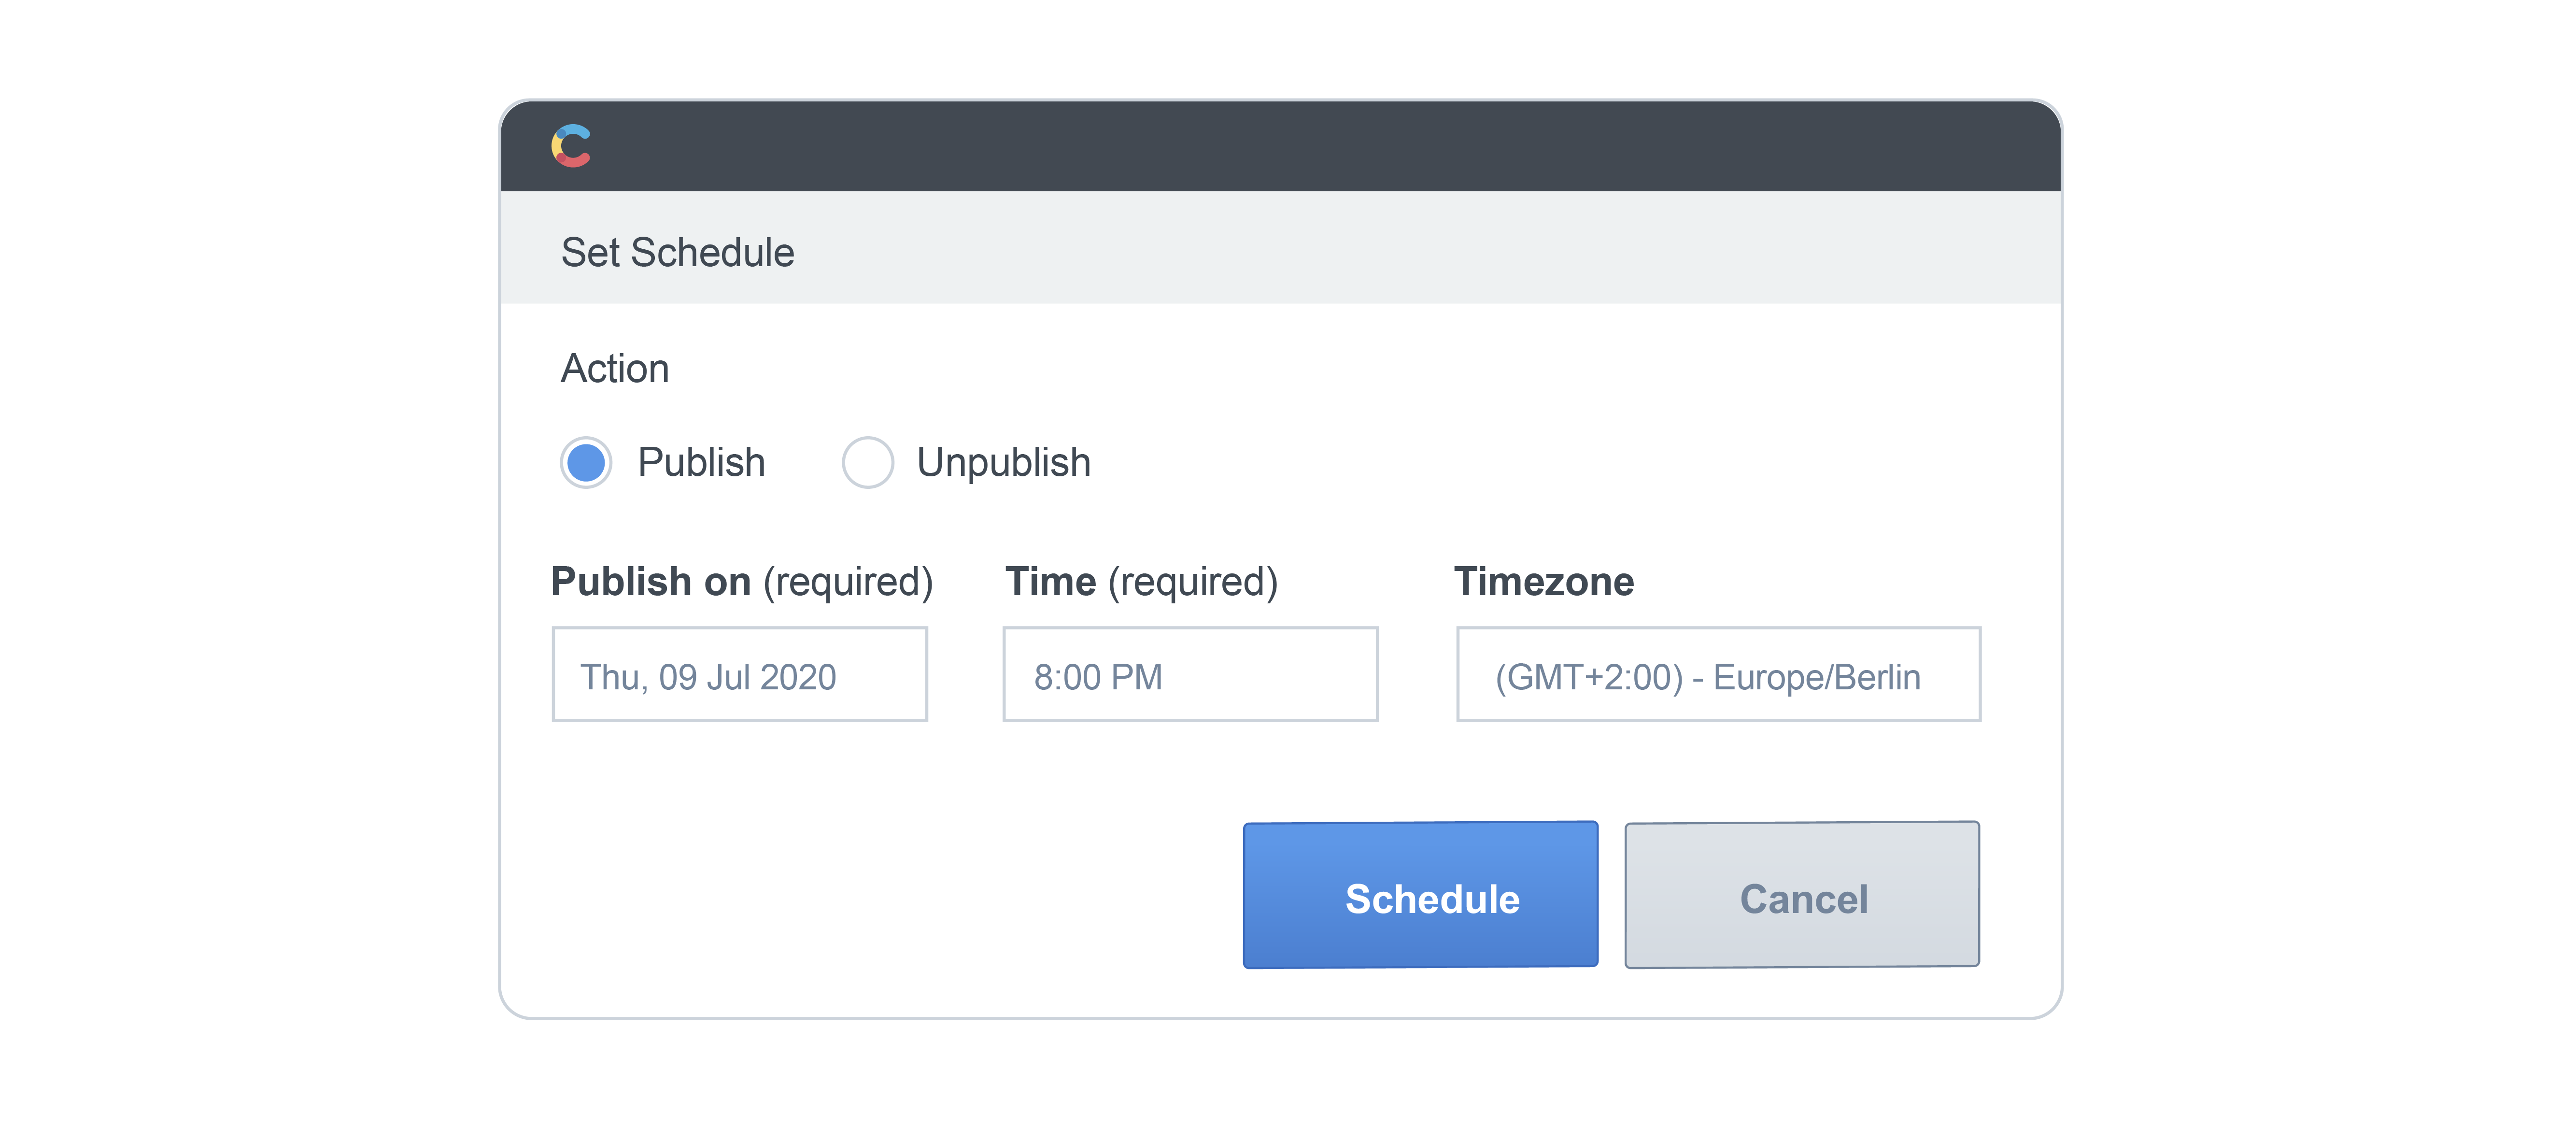Click the Publish option label text
This screenshot has height=1127, width=2576.
point(701,463)
